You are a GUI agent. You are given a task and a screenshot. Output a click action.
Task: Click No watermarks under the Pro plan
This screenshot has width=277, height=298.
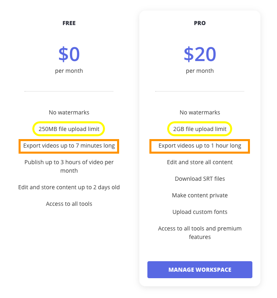pos(199,112)
